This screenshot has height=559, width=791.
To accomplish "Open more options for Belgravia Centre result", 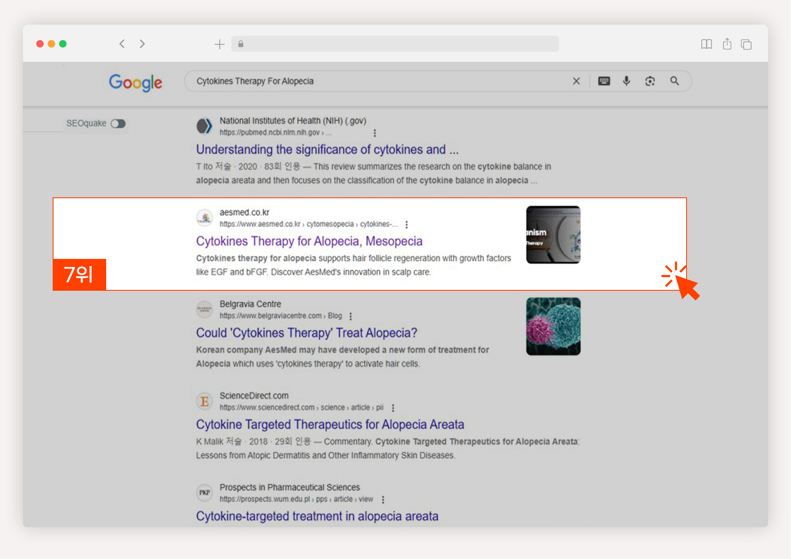I will tap(351, 316).
